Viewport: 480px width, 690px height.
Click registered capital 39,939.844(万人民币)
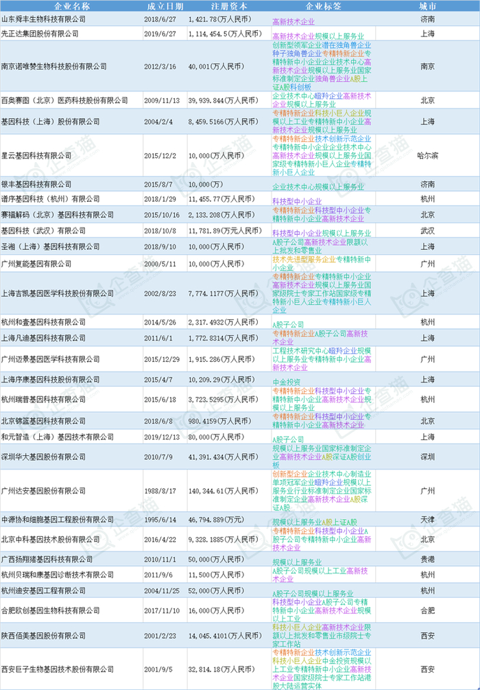[x=224, y=101]
